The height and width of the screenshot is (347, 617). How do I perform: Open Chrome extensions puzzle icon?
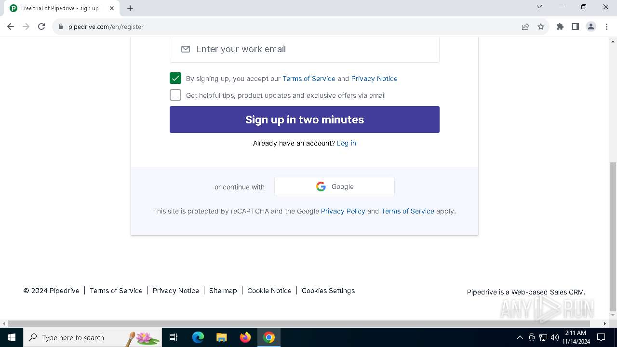pos(560,27)
